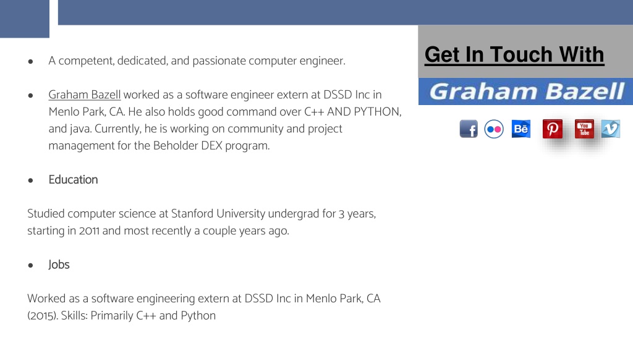
Task: Click the wide blue header bar
Action: point(346,12)
